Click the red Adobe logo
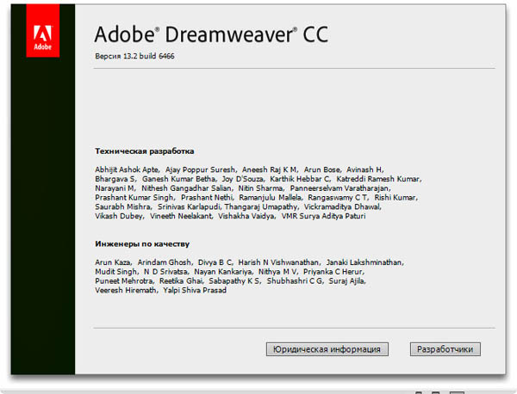This screenshot has height=394, width=517. (40, 39)
